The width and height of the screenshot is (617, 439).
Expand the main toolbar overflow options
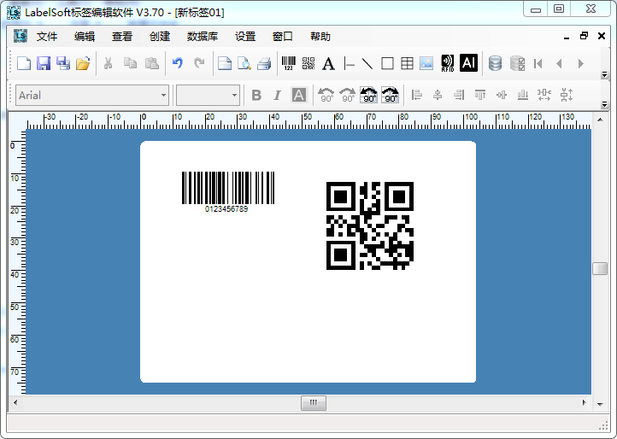(605, 74)
